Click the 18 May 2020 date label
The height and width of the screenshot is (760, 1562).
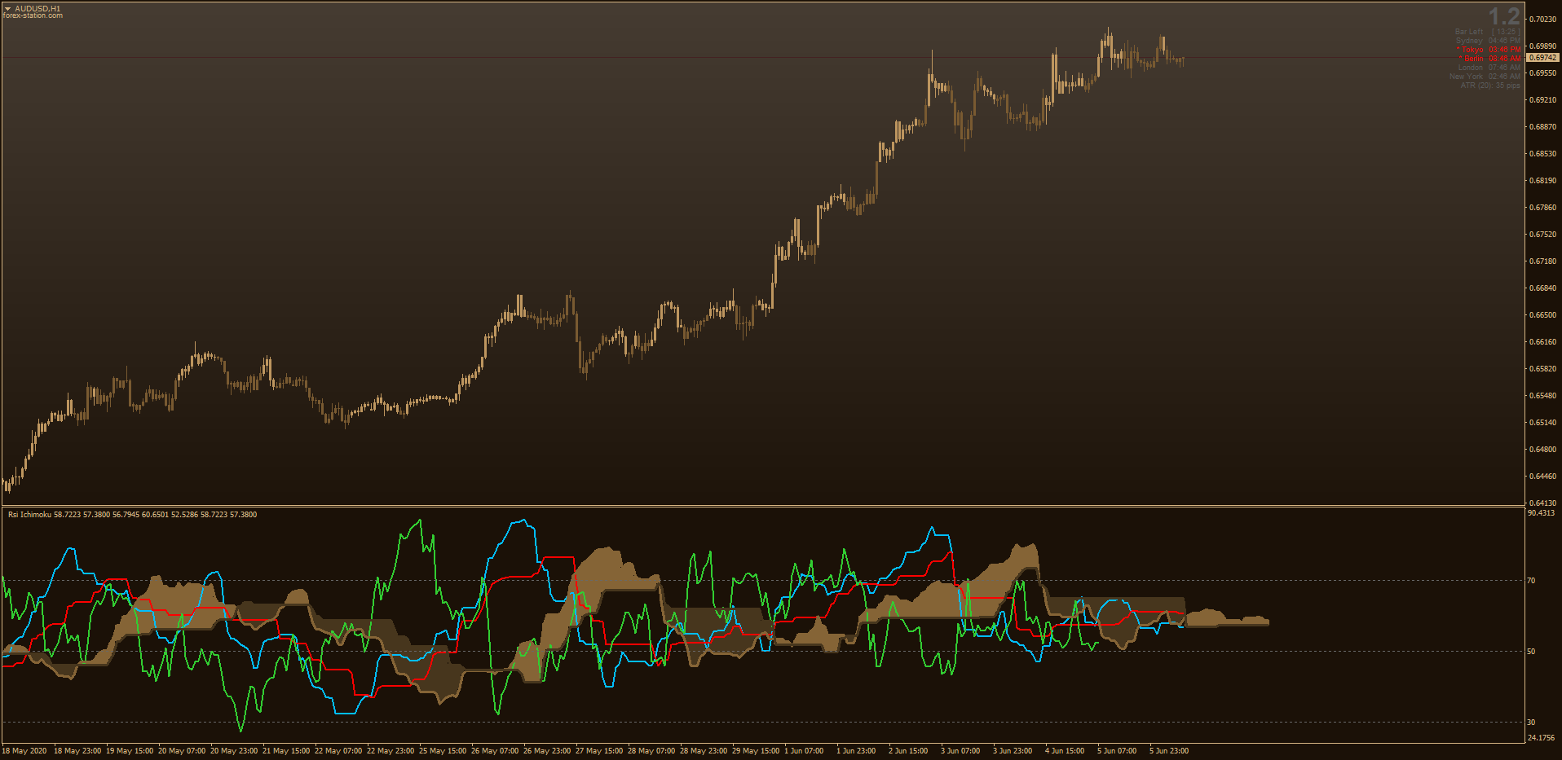(24, 751)
